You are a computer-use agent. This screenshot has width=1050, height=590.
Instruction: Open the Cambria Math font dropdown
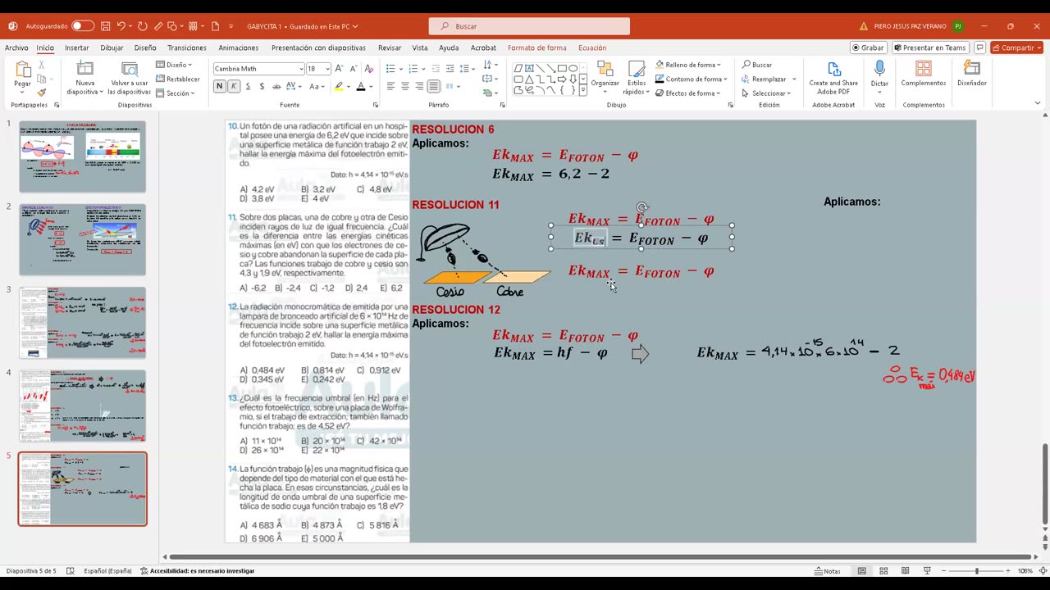point(301,69)
